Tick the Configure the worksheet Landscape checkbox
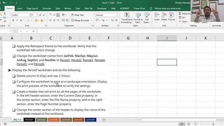Screen dimensions: 224x126 click(x=14, y=82)
